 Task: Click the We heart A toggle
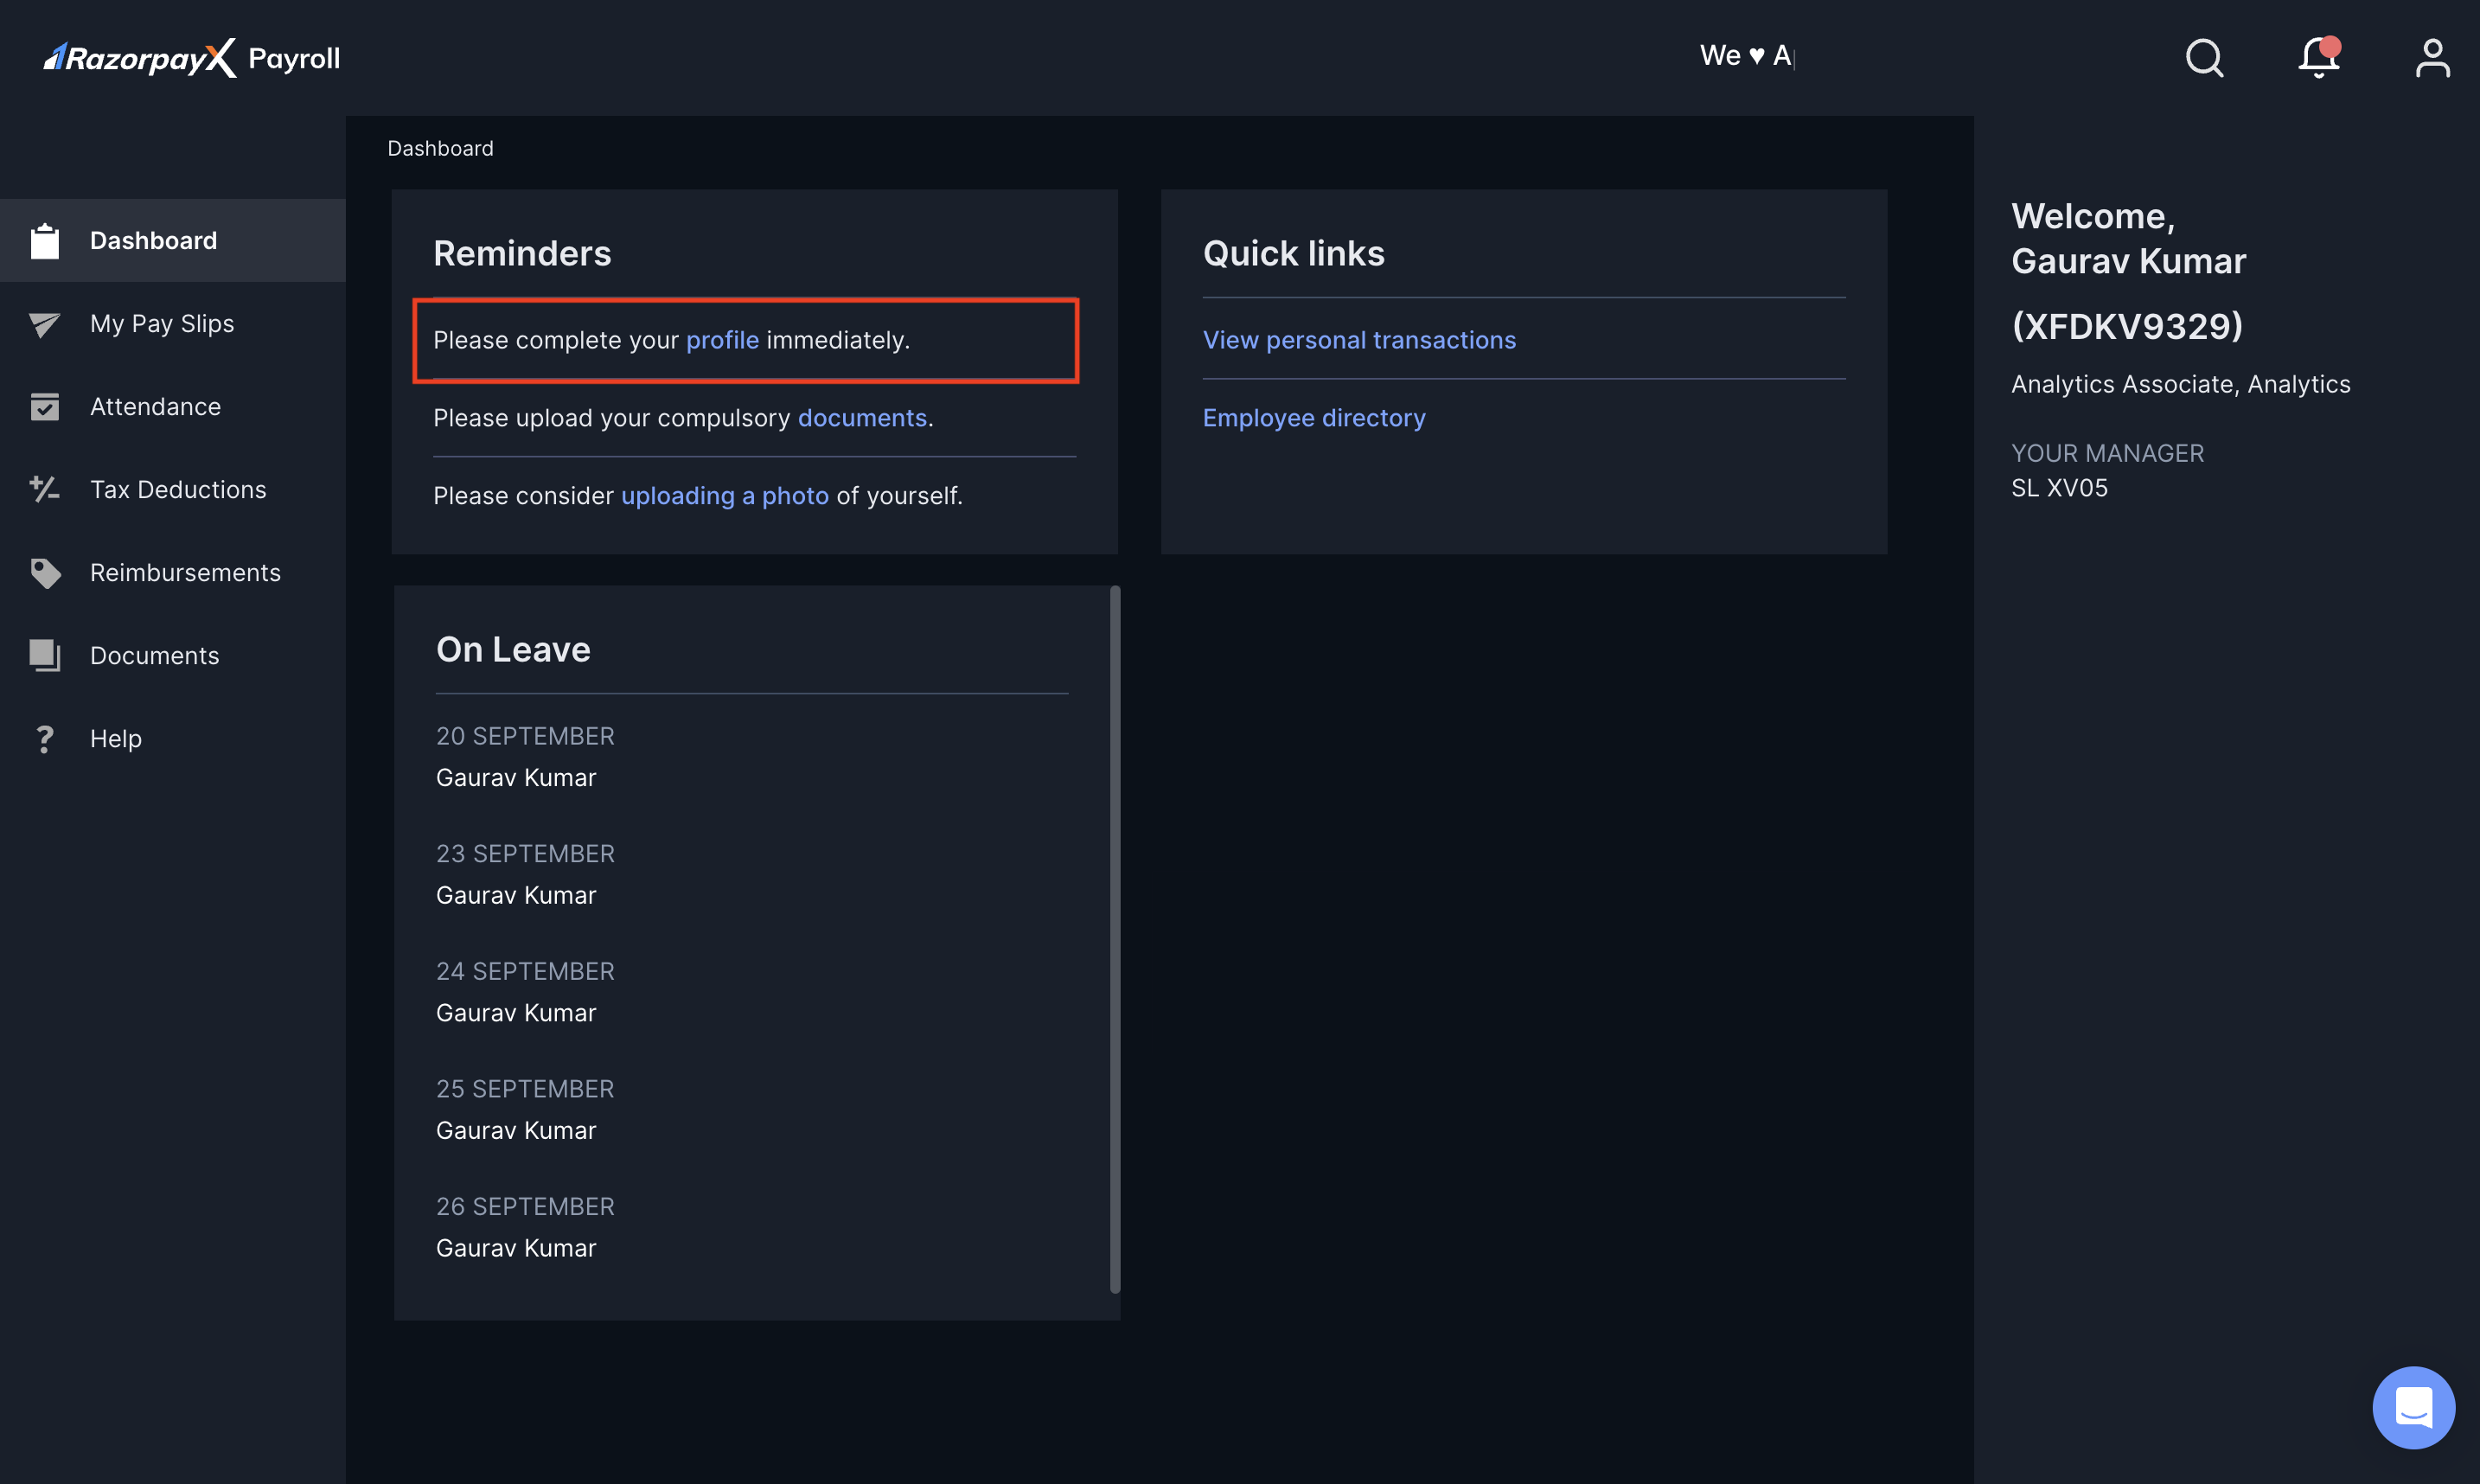[x=1743, y=54]
